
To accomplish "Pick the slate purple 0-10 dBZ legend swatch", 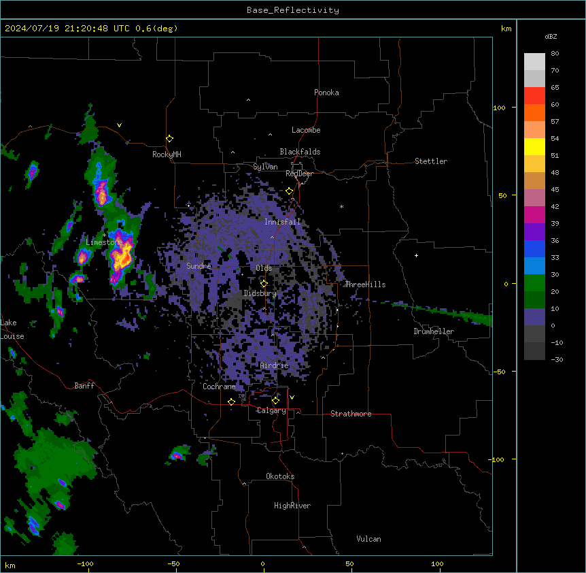I will (x=534, y=317).
